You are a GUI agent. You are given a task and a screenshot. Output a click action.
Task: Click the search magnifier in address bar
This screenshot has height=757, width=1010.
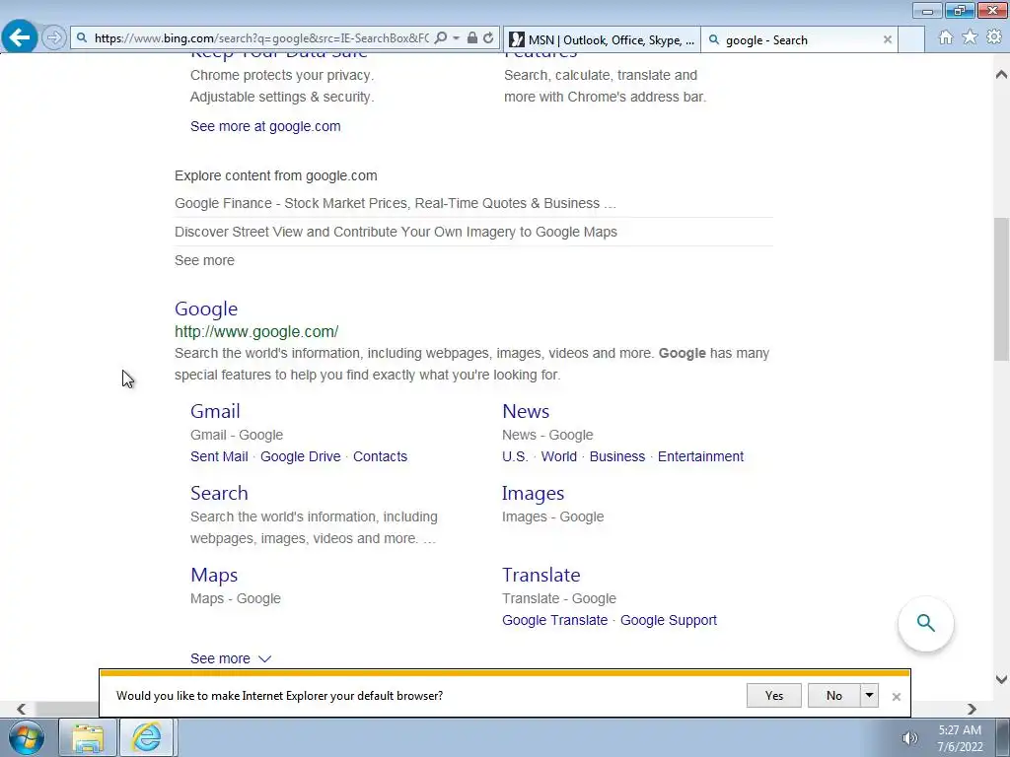441,38
